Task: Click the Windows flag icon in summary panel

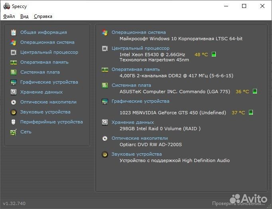Action: [x=105, y=32]
